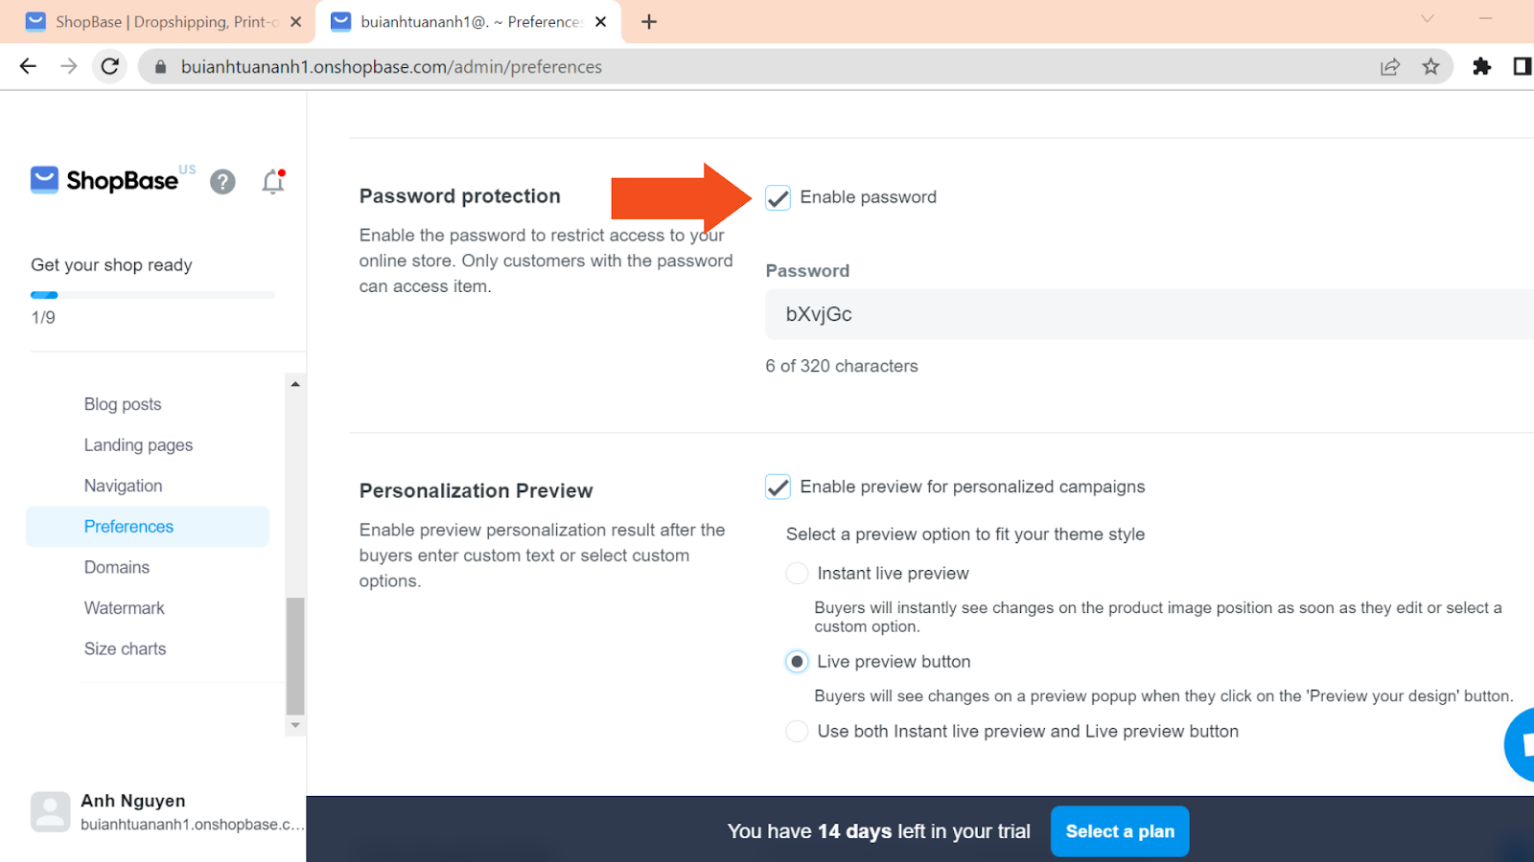Uncheck Enable preview for personalized campaigns
The width and height of the screenshot is (1534, 862).
778,488
